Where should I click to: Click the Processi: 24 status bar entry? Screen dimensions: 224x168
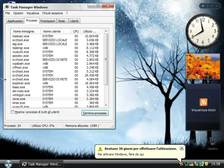pyautogui.click(x=17, y=126)
